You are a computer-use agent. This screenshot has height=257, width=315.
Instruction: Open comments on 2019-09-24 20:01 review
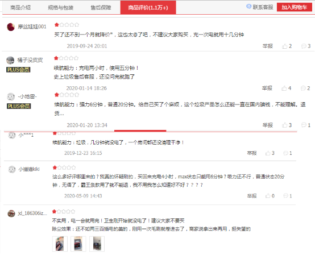pos(306,47)
